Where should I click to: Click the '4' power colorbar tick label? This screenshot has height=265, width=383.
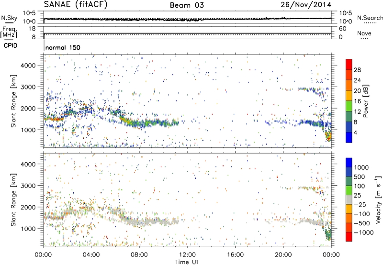coord(356,132)
